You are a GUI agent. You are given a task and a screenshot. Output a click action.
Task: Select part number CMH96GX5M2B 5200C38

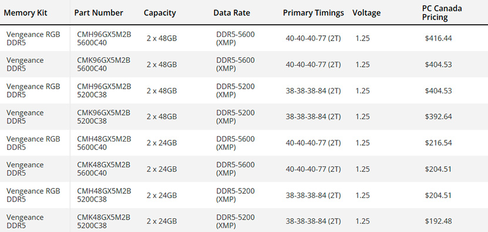[x=104, y=90]
